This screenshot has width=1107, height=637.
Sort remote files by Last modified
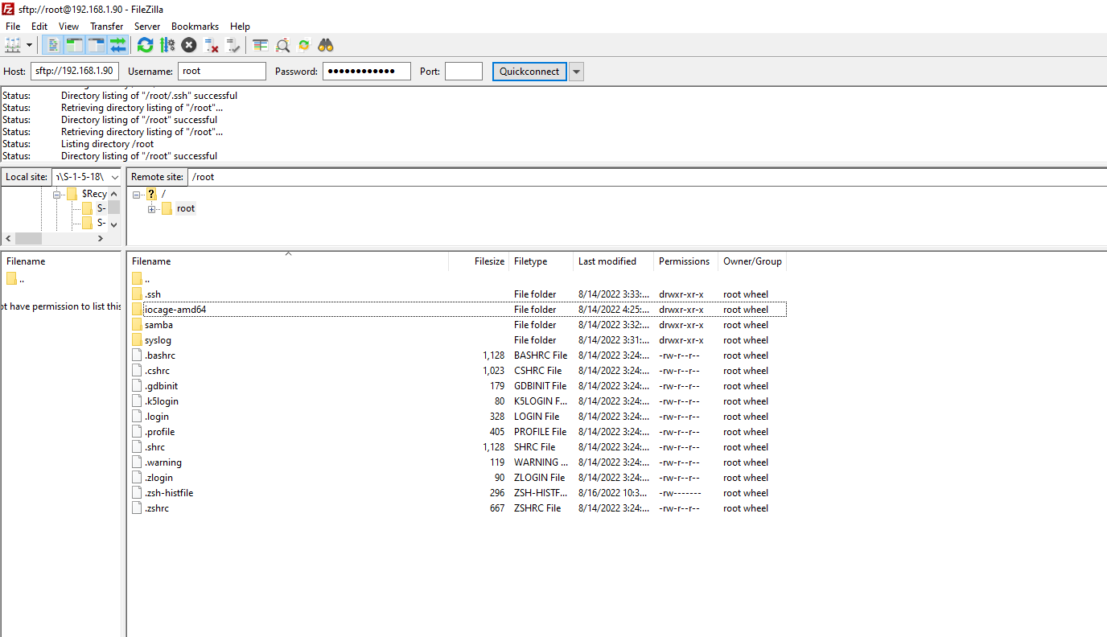(607, 261)
